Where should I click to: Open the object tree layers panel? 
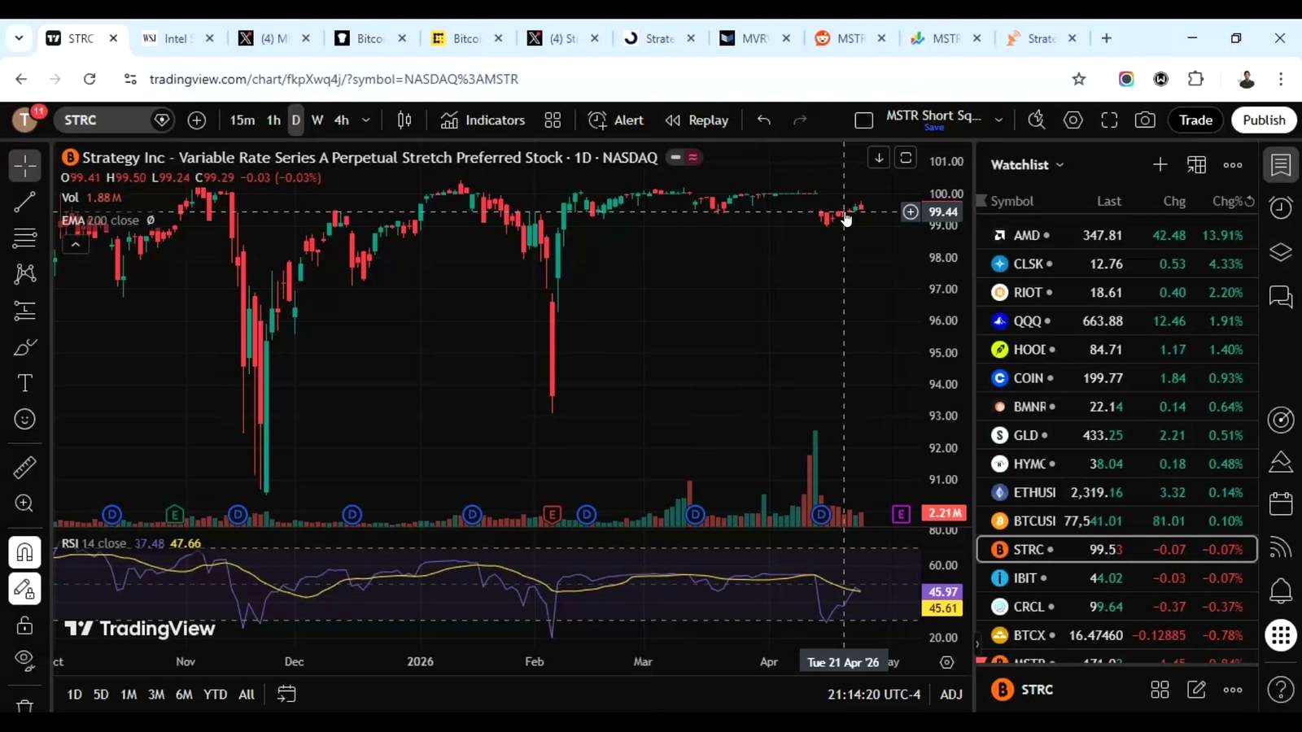point(1281,252)
